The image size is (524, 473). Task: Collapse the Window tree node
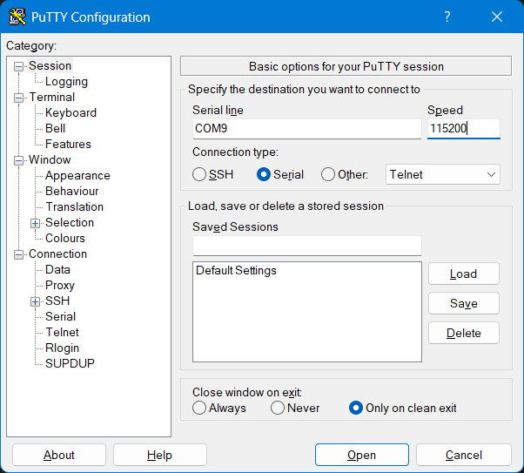click(19, 161)
